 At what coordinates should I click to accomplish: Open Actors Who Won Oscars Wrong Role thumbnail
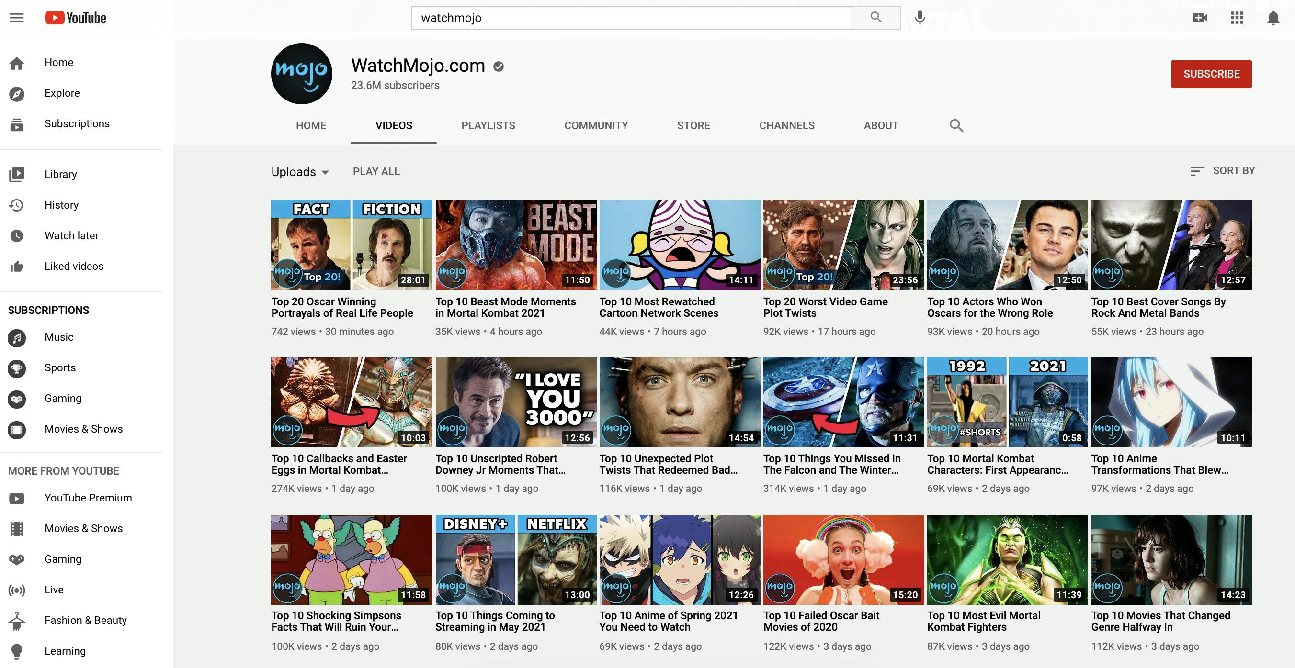point(1008,245)
